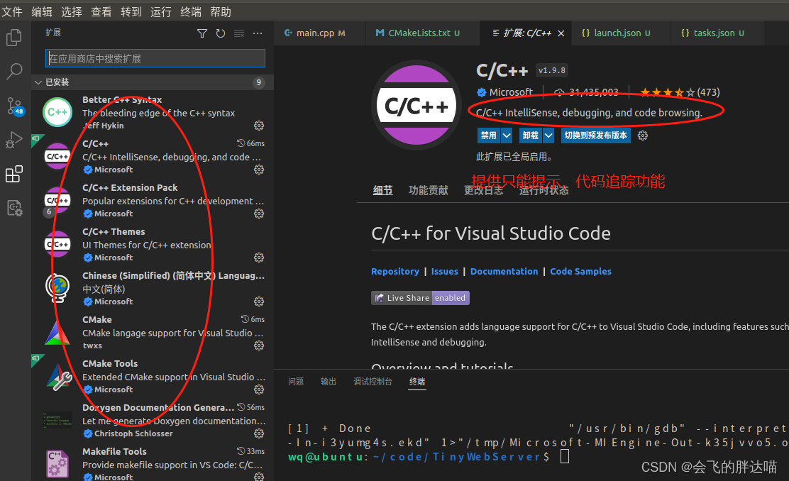Select CMake Tools extension in list

click(x=153, y=376)
